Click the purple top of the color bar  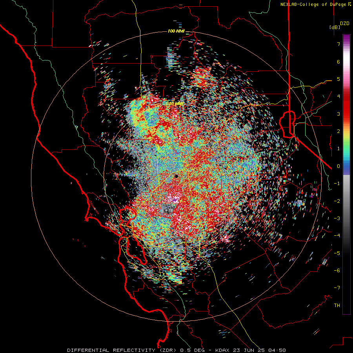click(x=346, y=38)
